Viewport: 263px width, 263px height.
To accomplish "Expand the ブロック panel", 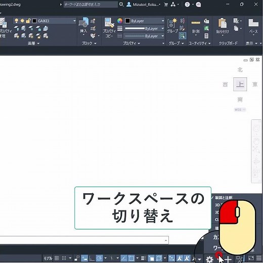I will 89,43.
